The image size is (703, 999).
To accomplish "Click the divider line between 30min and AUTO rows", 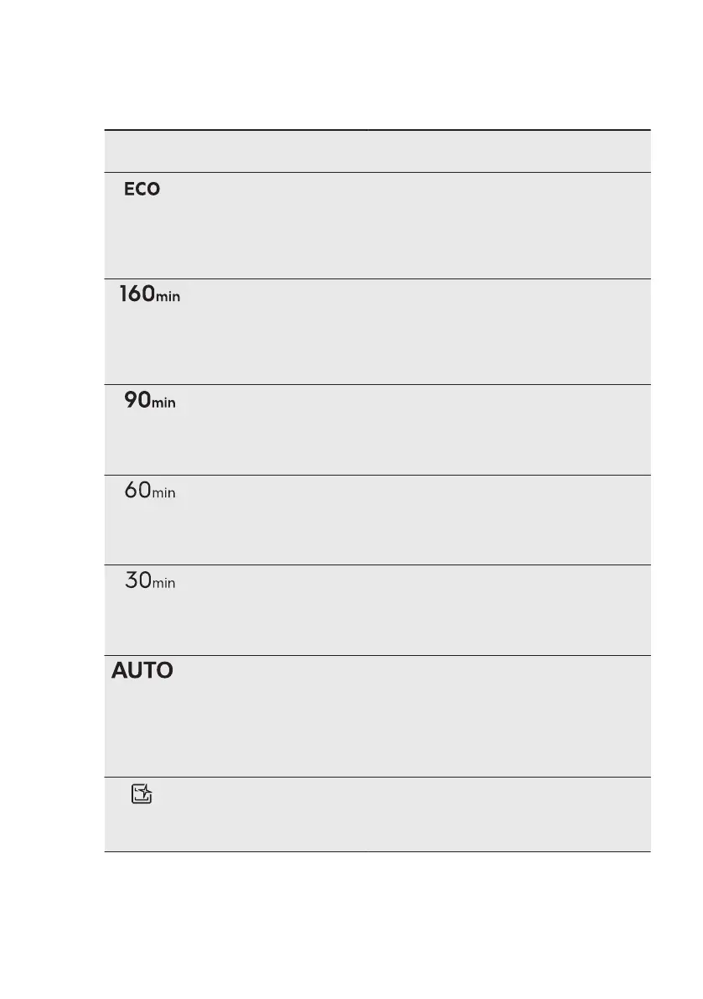I will [x=377, y=655].
